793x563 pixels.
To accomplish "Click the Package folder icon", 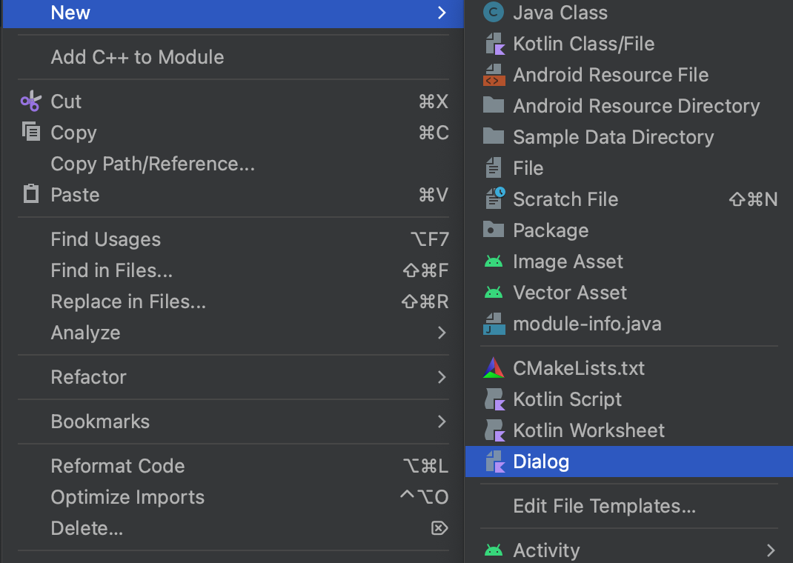I will point(494,230).
